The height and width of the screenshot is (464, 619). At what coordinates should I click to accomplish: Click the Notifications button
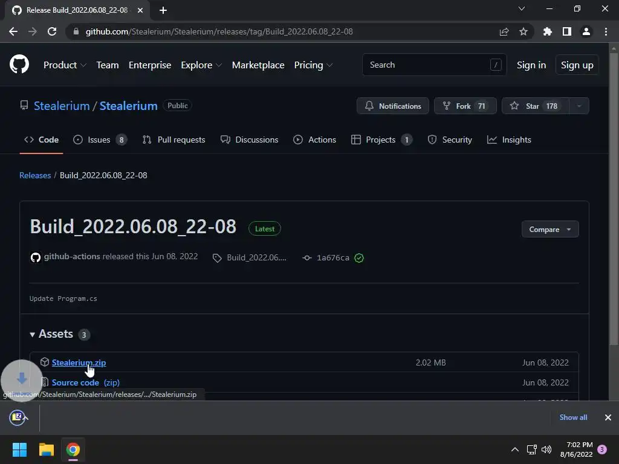[x=393, y=106]
